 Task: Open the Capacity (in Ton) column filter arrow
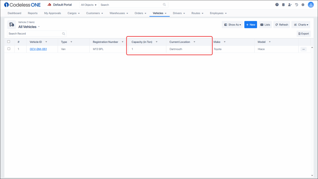pos(157,42)
